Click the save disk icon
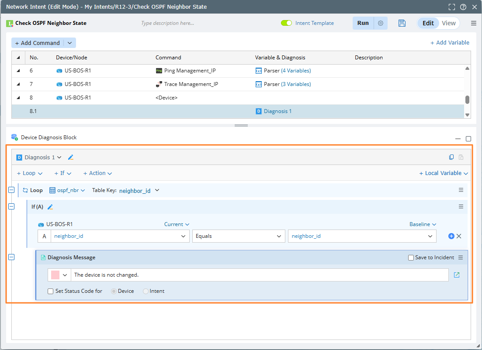 point(402,23)
